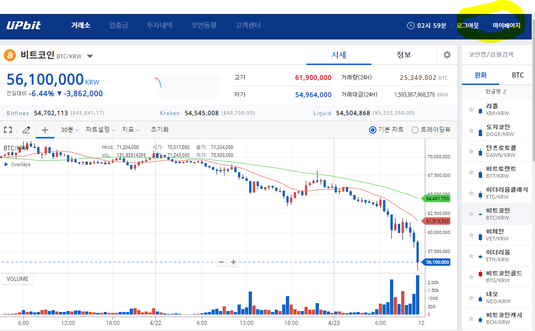Open the 30분 interval dropdown

coord(70,130)
